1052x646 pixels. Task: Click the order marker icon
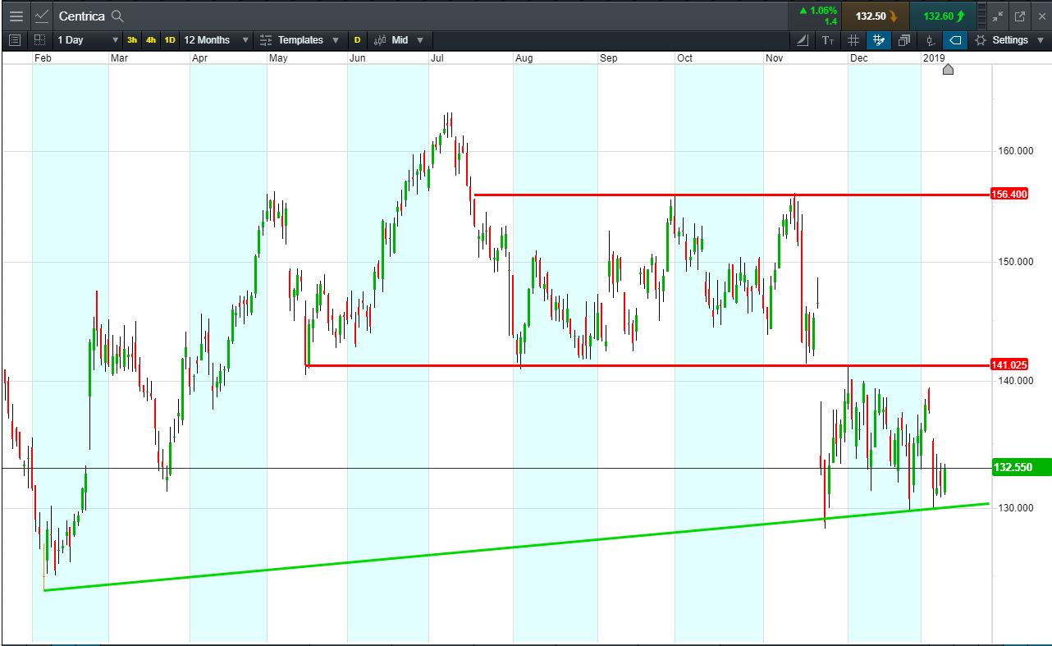(x=930, y=39)
